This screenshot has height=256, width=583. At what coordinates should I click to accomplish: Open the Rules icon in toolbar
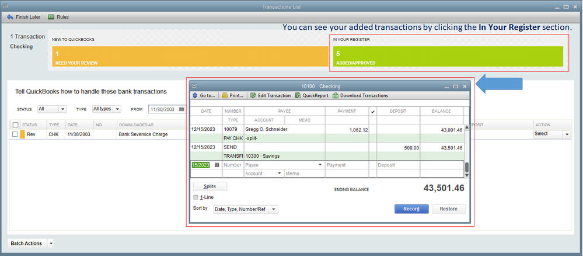pyautogui.click(x=51, y=17)
